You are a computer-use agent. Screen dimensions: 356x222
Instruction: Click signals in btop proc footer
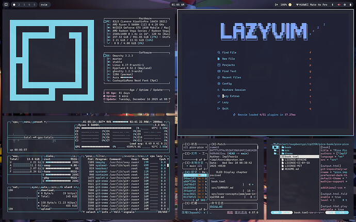coord(129,212)
